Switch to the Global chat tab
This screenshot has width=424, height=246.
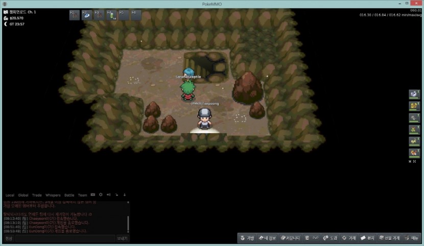23,195
